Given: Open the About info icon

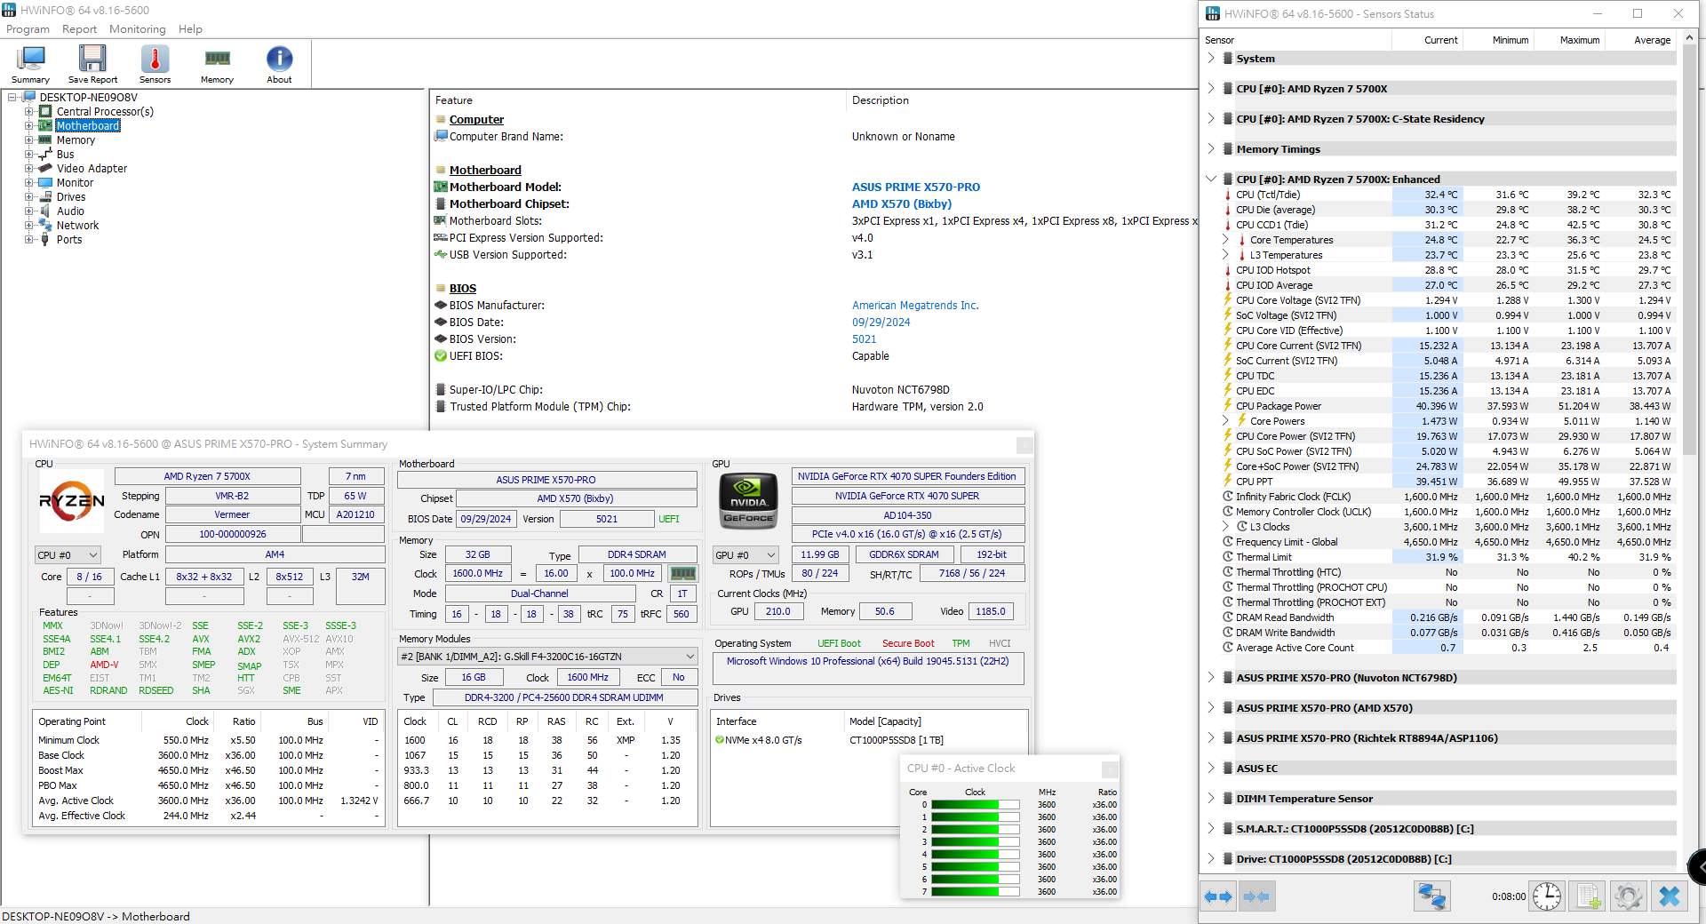Looking at the screenshot, I should click(279, 64).
